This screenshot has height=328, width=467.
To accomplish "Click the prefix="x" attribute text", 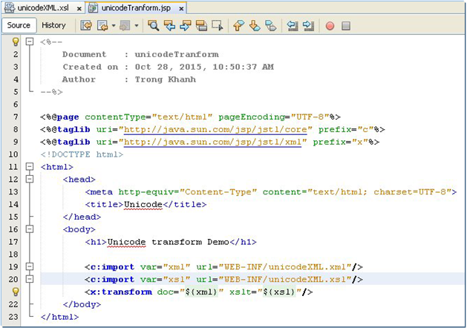I will pyautogui.click(x=341, y=142).
